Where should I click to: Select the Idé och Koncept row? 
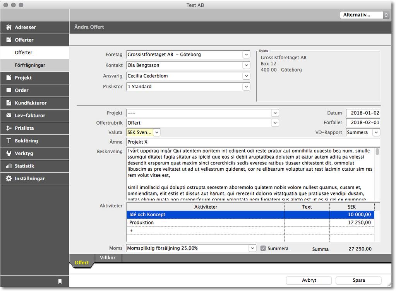tap(250, 214)
